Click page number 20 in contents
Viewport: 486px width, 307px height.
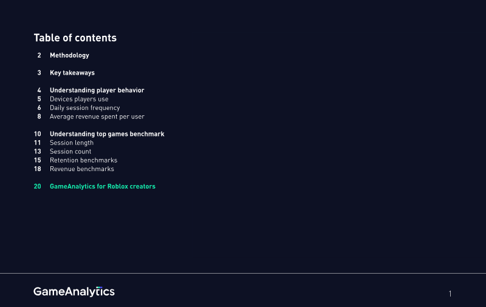(x=38, y=187)
